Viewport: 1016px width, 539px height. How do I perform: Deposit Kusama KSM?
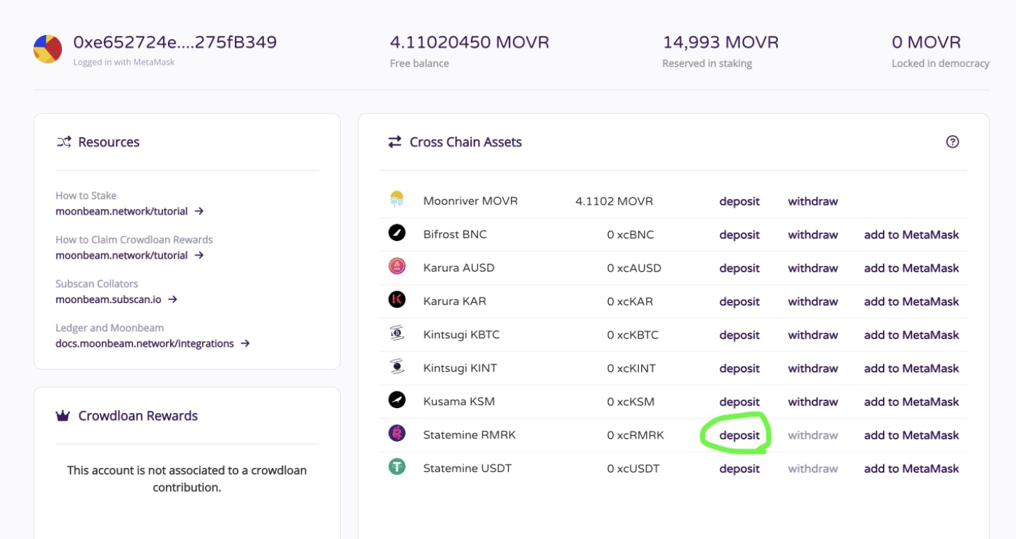click(x=739, y=402)
